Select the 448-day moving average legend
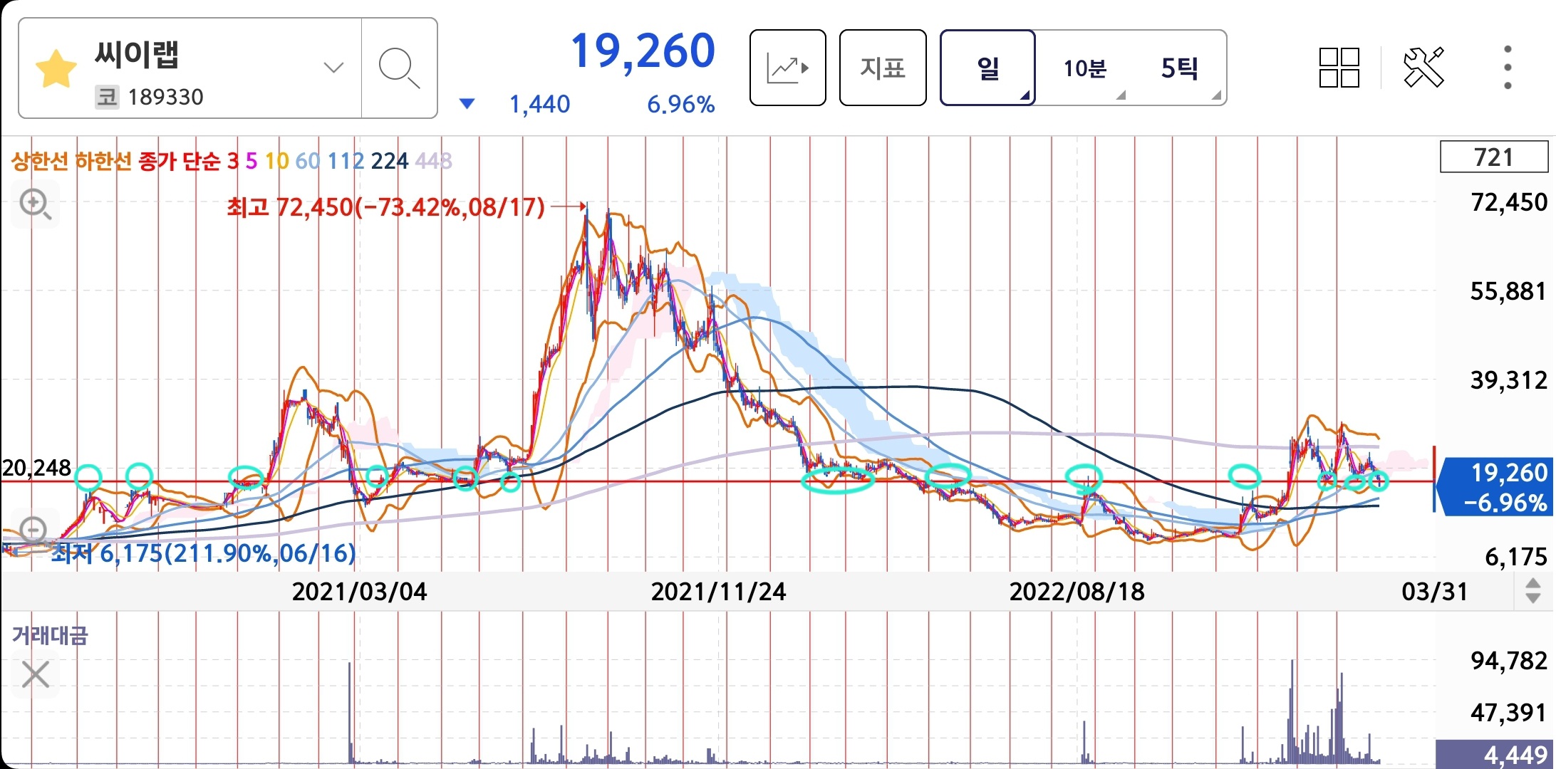Viewport: 1556px width, 769px height. [433, 161]
